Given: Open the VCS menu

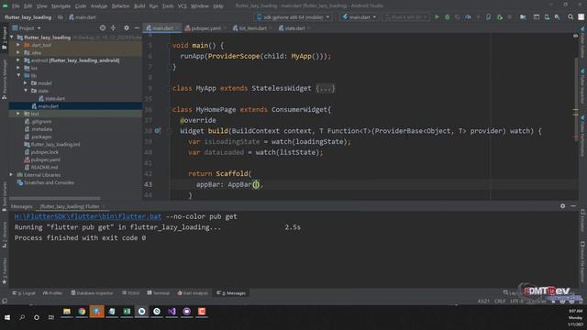Looking at the screenshot, I should (183, 6).
